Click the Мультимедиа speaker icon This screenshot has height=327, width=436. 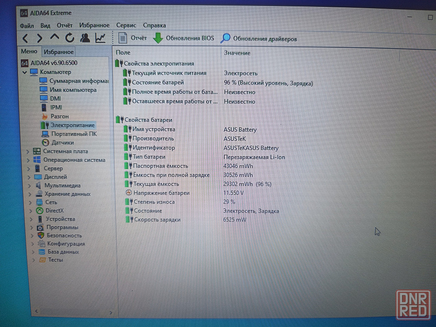coord(39,185)
